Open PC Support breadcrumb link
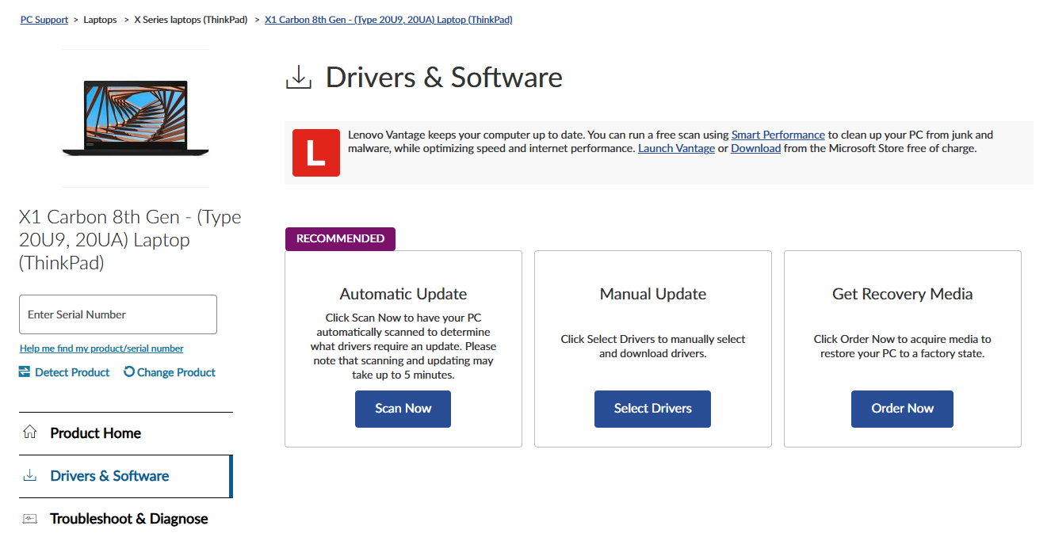Image resolution: width=1051 pixels, height=537 pixels. click(44, 20)
